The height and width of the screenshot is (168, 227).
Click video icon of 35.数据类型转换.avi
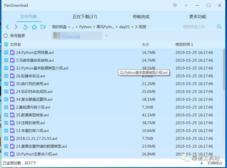tap(12, 115)
